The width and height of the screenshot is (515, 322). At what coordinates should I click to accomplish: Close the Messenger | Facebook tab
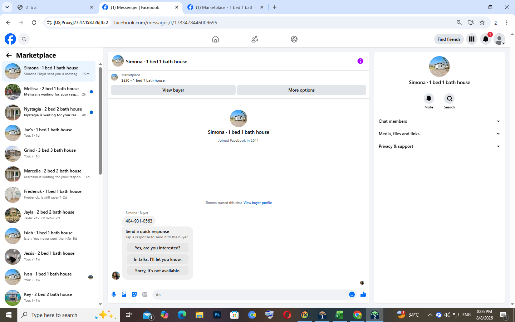(x=177, y=7)
